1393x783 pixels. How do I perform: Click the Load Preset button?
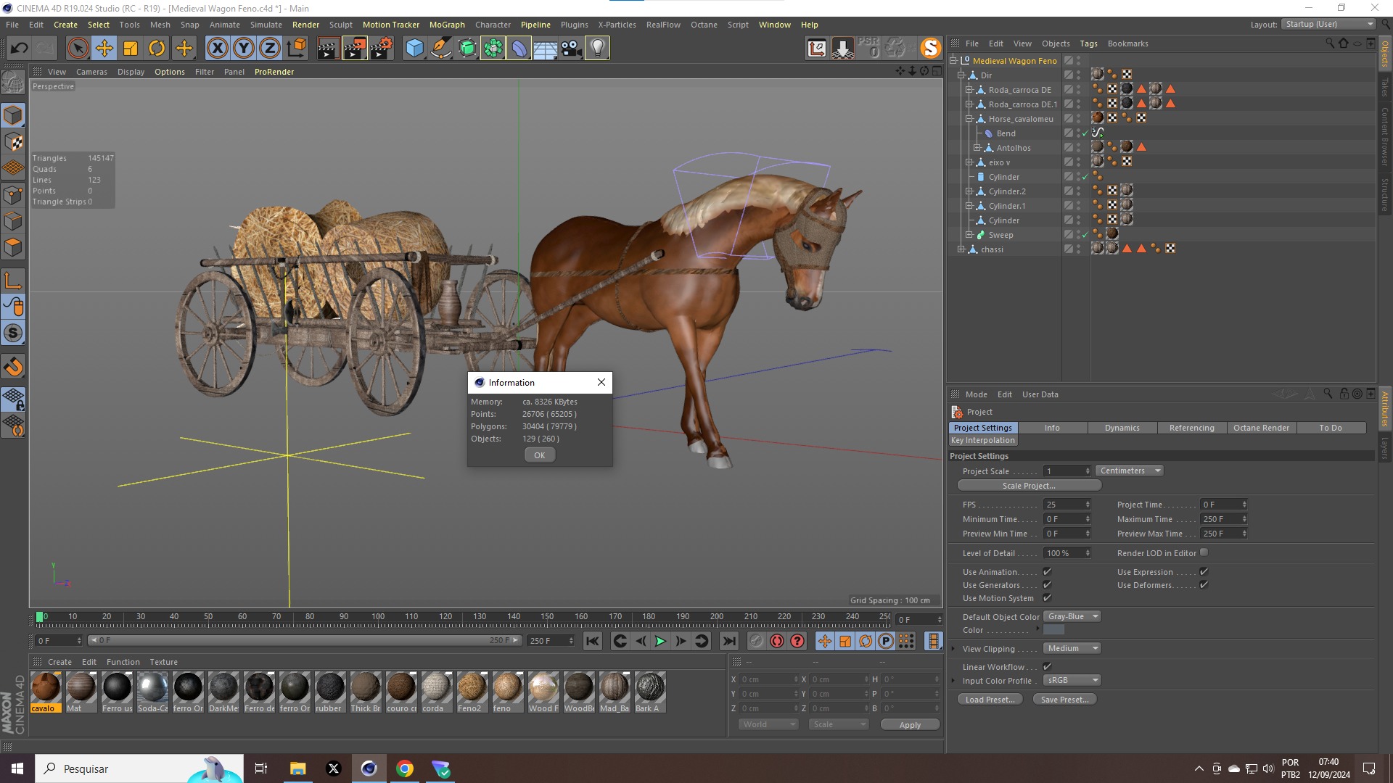point(990,700)
